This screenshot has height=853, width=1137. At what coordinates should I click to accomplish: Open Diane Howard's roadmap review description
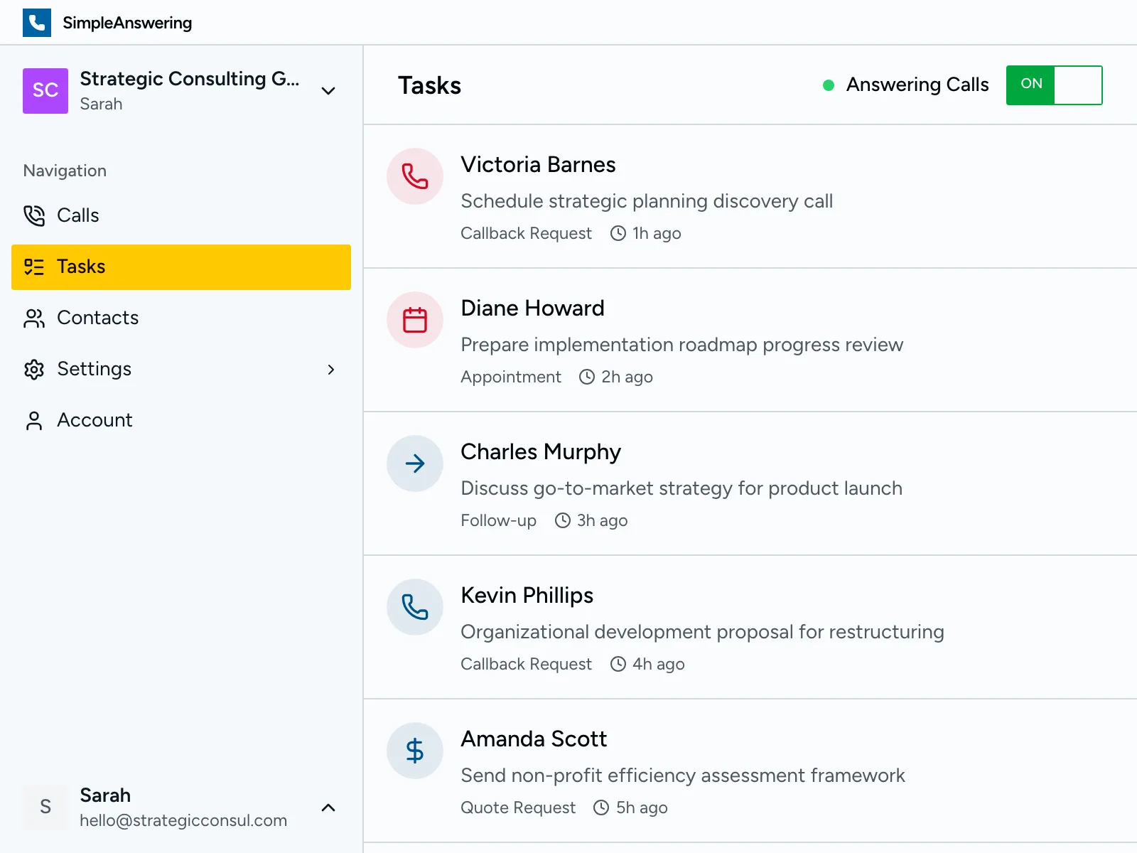pyautogui.click(x=681, y=345)
